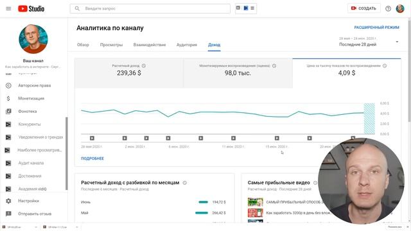Open the hamburger navigation menu

click(8, 8)
